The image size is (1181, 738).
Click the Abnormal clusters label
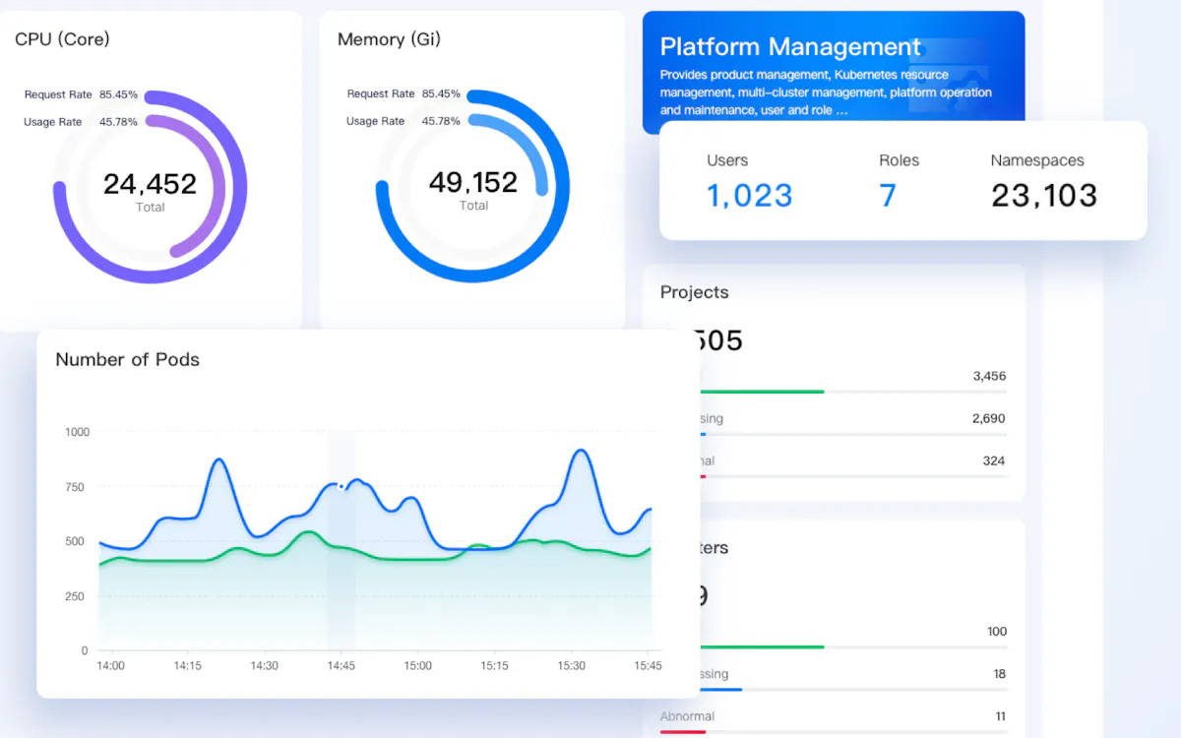coord(687,716)
